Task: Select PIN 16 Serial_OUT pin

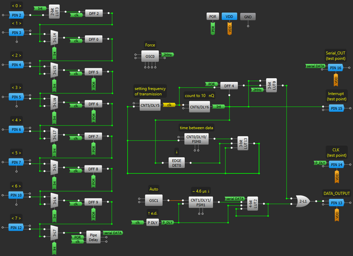Action: [336, 68]
